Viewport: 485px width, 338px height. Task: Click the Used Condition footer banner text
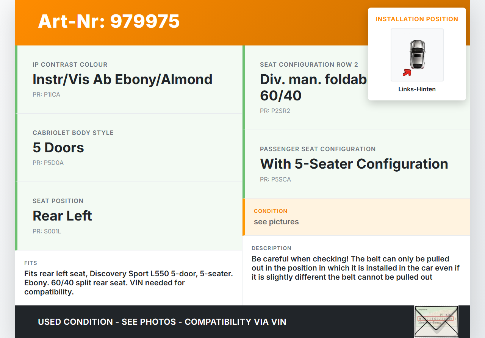pyautogui.click(x=162, y=322)
